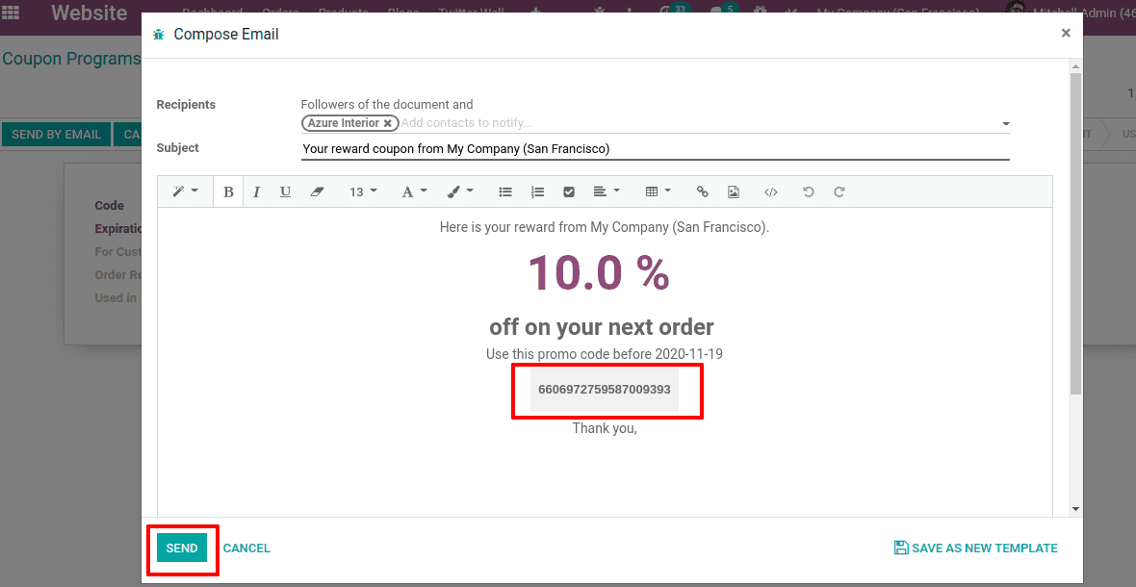Click the eraser remove-format icon
The width and height of the screenshot is (1136, 587).
point(317,191)
